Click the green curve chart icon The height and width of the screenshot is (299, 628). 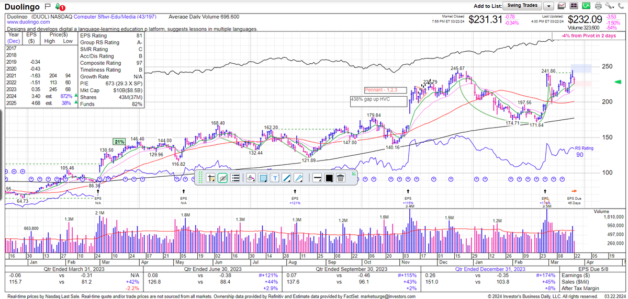[x=587, y=6]
